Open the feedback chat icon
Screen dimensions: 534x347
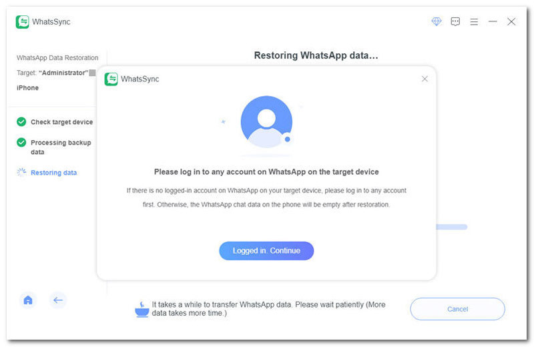pyautogui.click(x=455, y=22)
